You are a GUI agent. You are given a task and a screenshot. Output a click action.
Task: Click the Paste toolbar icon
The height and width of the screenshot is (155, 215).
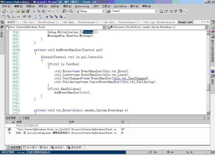(43, 11)
